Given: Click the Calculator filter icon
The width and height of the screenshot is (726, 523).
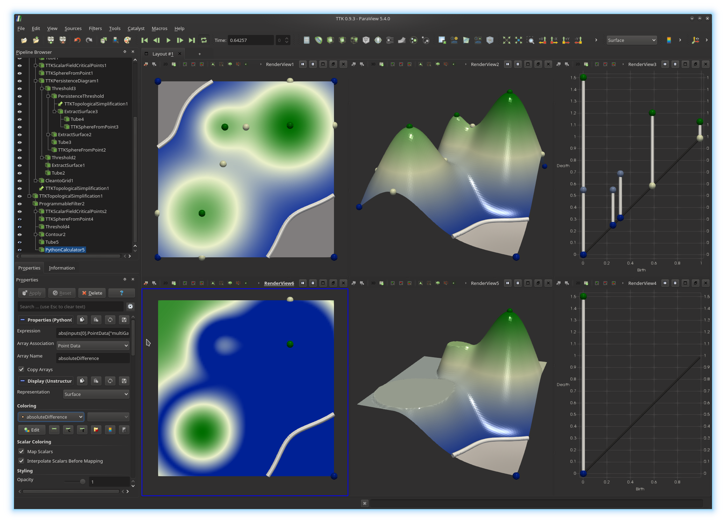Looking at the screenshot, I should point(306,40).
